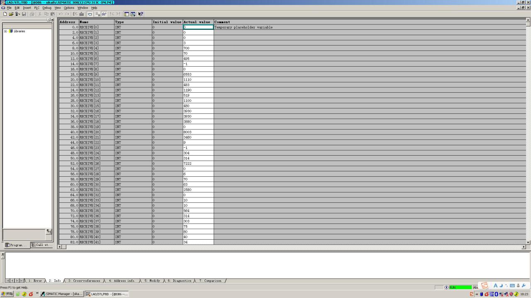Image resolution: width=531 pixels, height=298 pixels.
Task: Click actual value 7222 of RECEIVE[26]
Action: (x=198, y=163)
